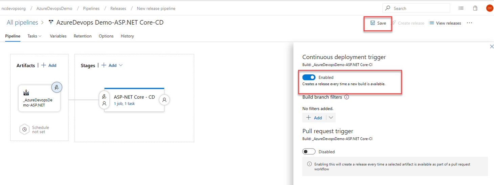Click the Save floppy disk icon
This screenshot has width=494, height=185.
pos(373,23)
